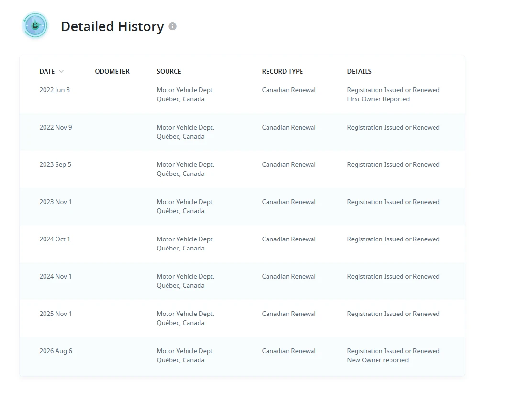The image size is (512, 402).
Task: Toggle the DATE column sort chevron
Action: 61,71
